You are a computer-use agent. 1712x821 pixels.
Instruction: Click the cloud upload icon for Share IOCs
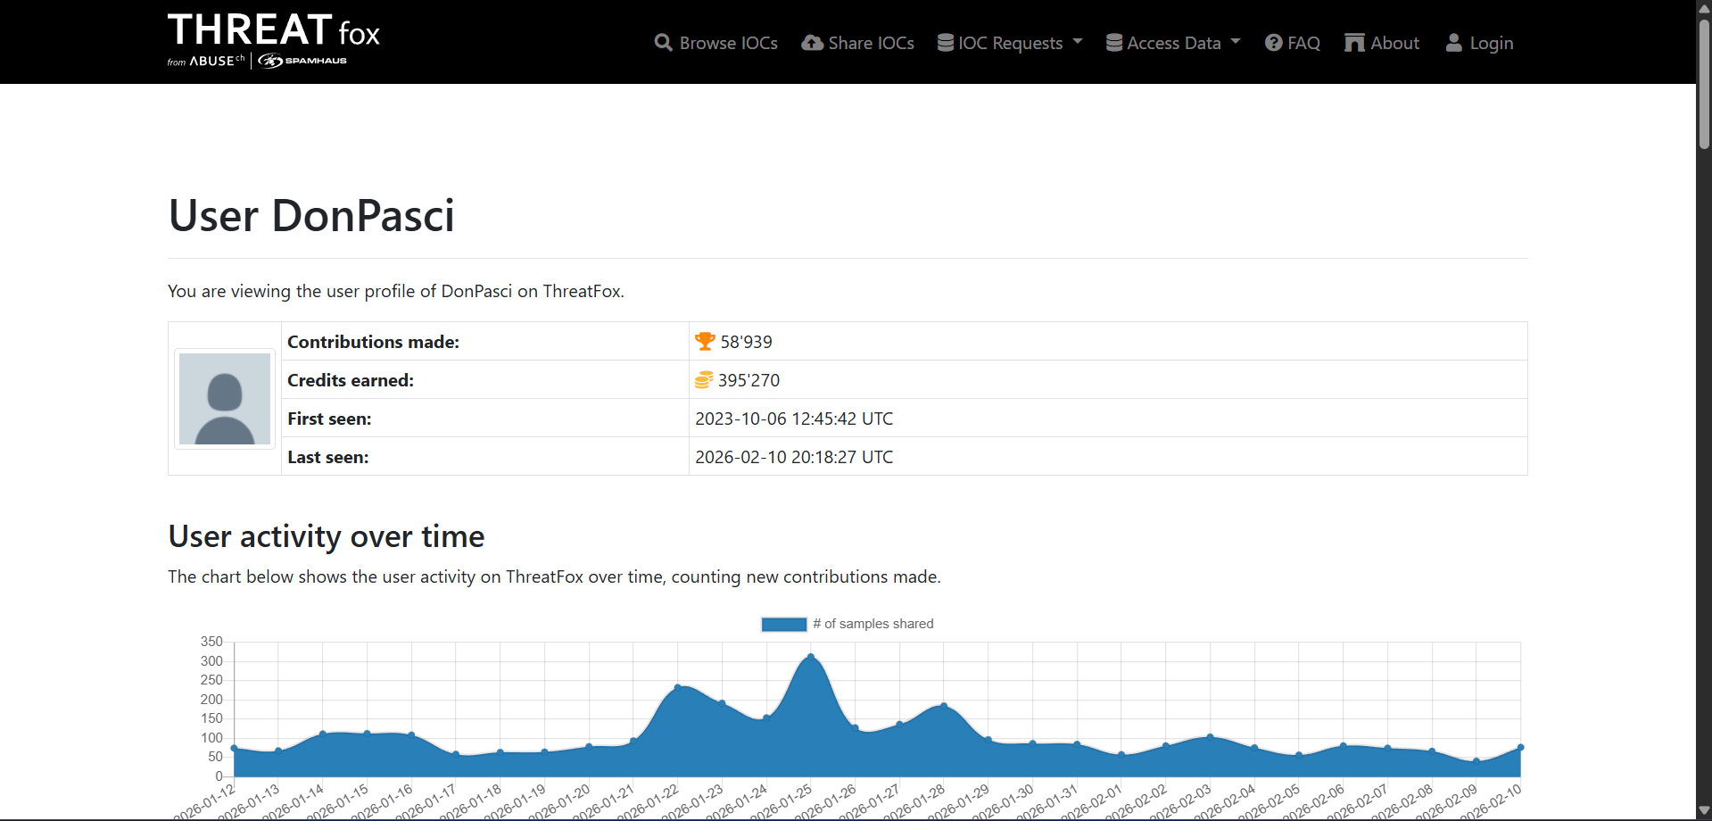coord(812,43)
